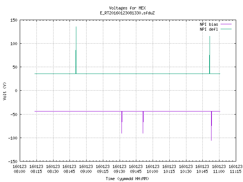
Task: Select the filename E_RT20160123081330.sfduZ
Action: pyautogui.click(x=127, y=13)
